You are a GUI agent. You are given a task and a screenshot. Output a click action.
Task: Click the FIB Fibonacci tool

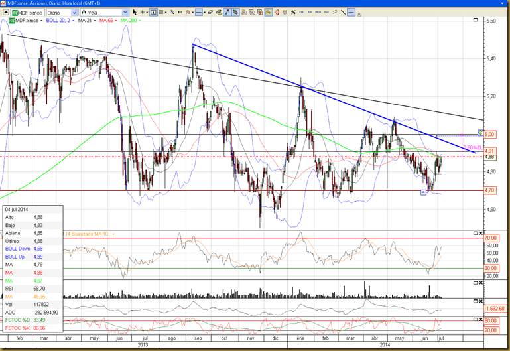coord(301,12)
